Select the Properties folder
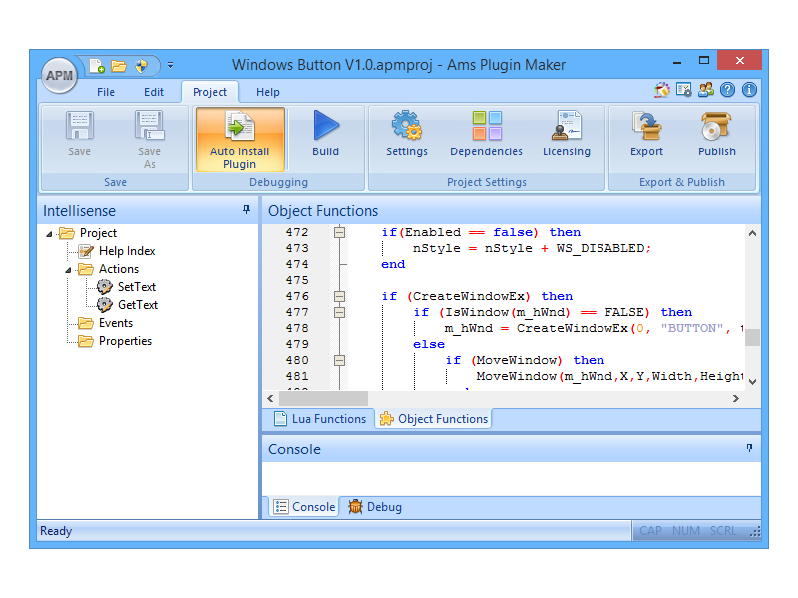The height and width of the screenshot is (598, 798). (126, 341)
